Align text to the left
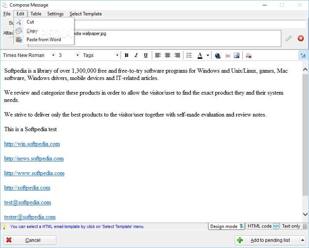Viewport: 309px width, 248px height. point(158,55)
